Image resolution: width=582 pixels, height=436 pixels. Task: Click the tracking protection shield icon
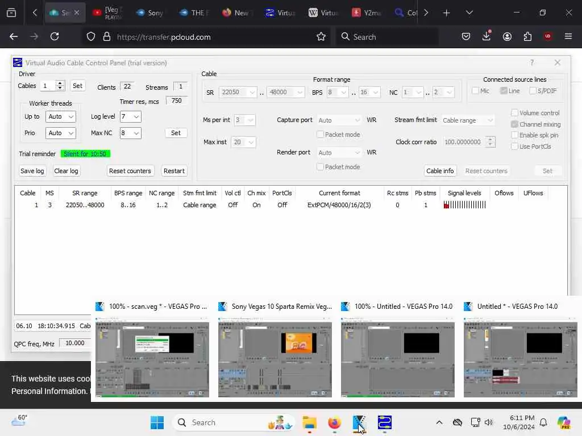coord(91,37)
